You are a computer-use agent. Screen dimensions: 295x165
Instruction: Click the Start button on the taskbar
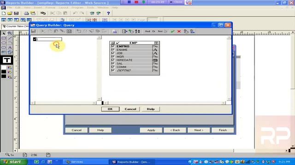click(14, 162)
